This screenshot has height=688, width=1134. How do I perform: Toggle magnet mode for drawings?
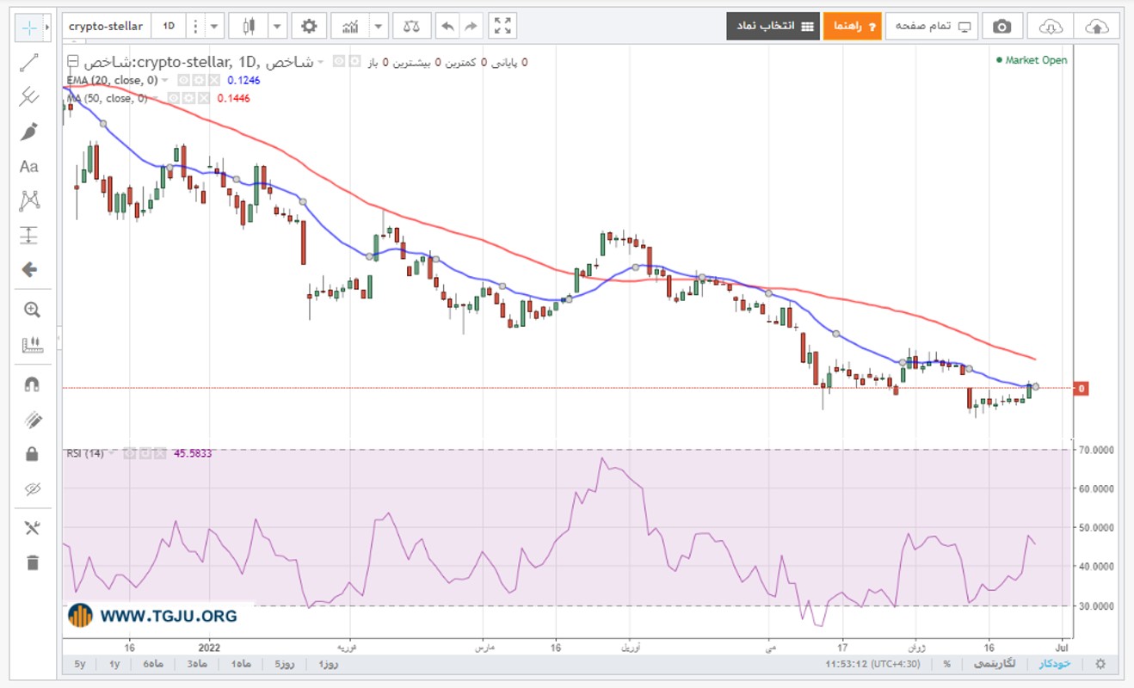point(32,384)
